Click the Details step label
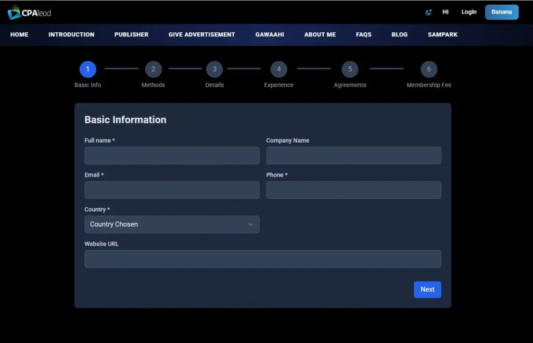 [214, 85]
